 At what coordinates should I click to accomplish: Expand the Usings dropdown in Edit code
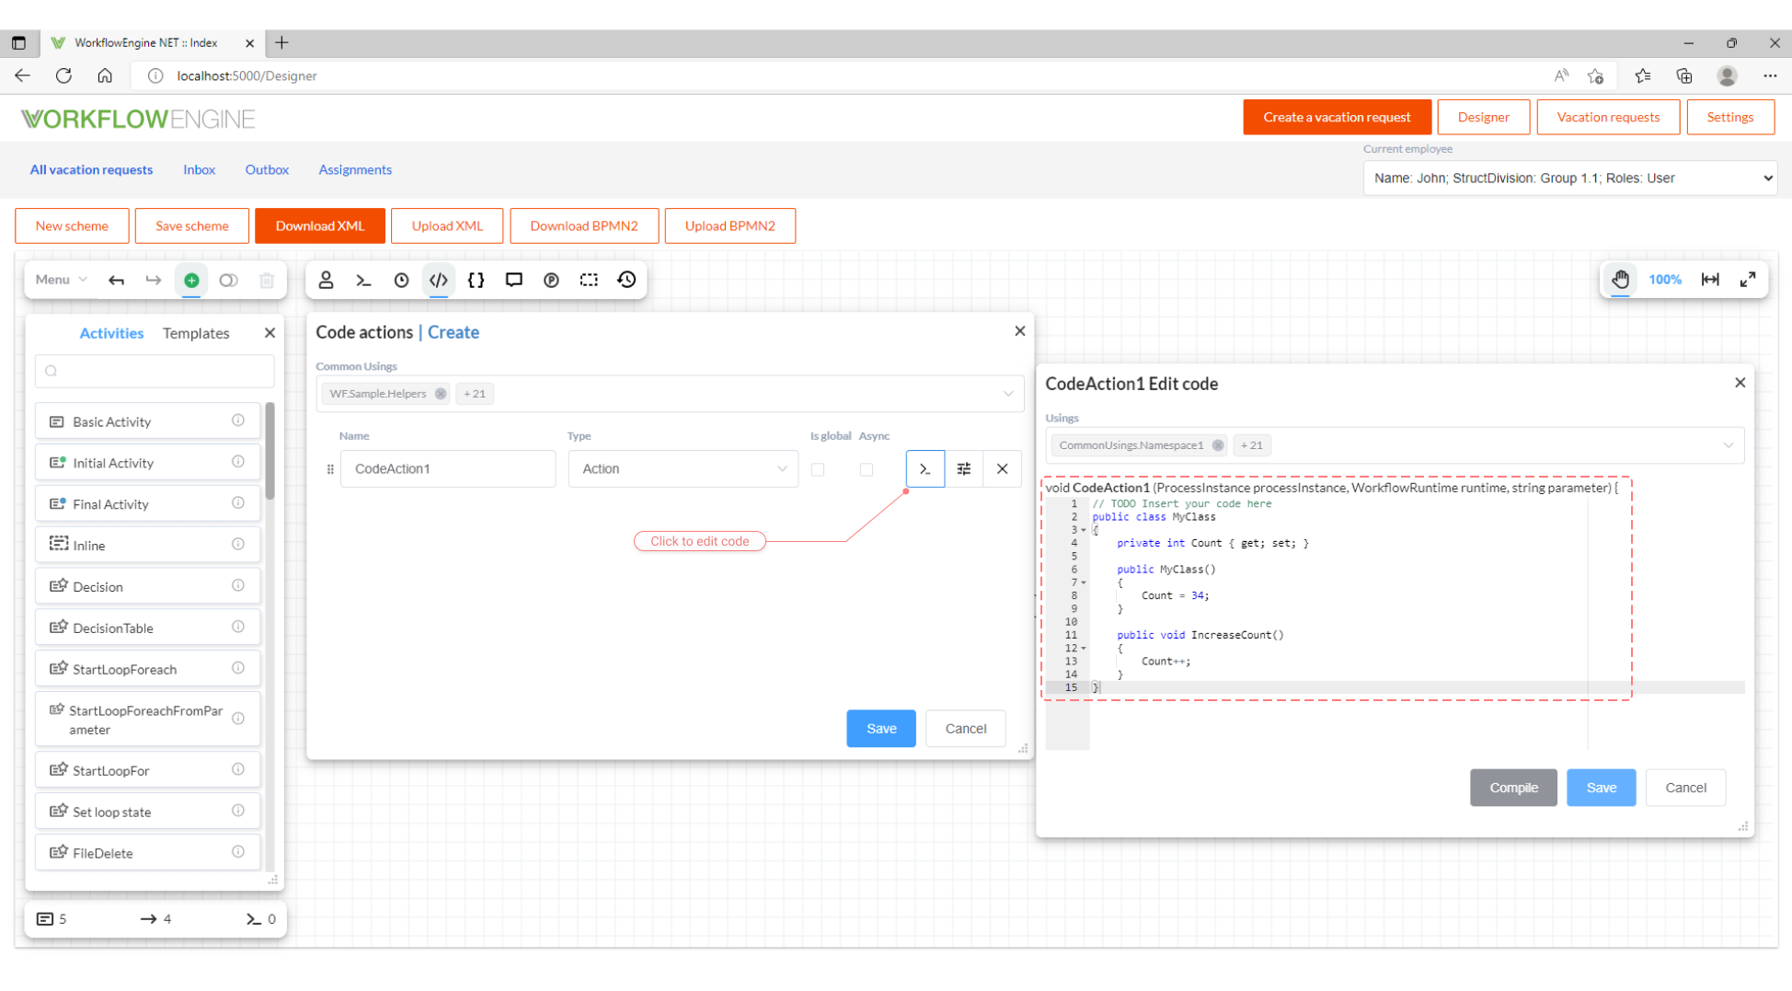click(x=1729, y=445)
